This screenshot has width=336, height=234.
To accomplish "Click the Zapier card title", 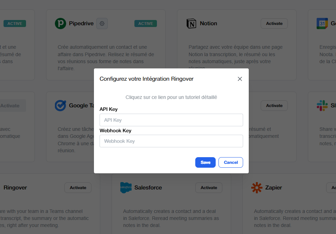I will point(273,188).
